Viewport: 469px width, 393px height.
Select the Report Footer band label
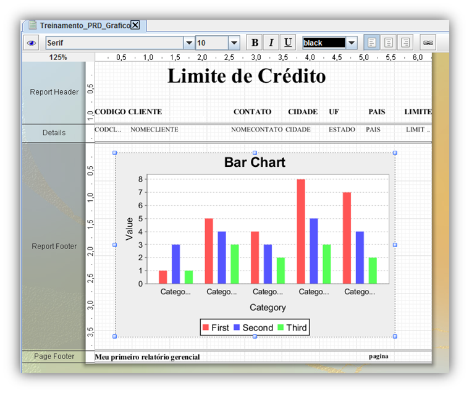pos(54,247)
